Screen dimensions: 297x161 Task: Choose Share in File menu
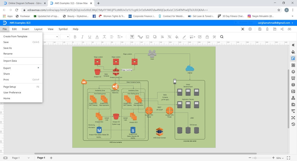(x=7, y=74)
